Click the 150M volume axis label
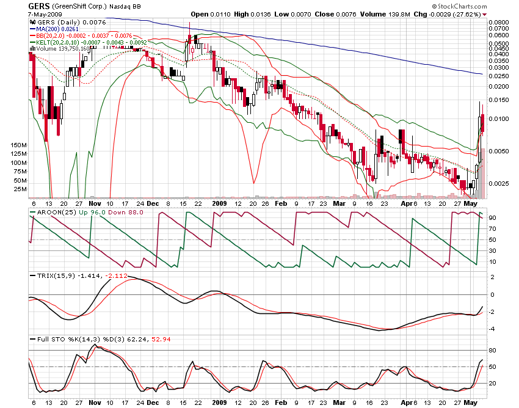This screenshot has width=519, height=408. (x=19, y=145)
